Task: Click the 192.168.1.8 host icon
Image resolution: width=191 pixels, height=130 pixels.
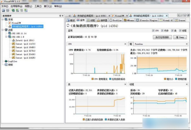Action: pos(10,37)
